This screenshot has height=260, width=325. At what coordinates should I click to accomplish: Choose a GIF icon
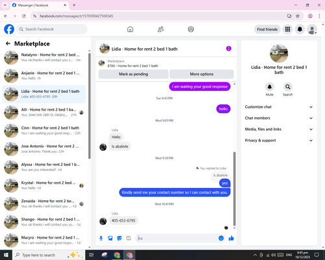129,239
